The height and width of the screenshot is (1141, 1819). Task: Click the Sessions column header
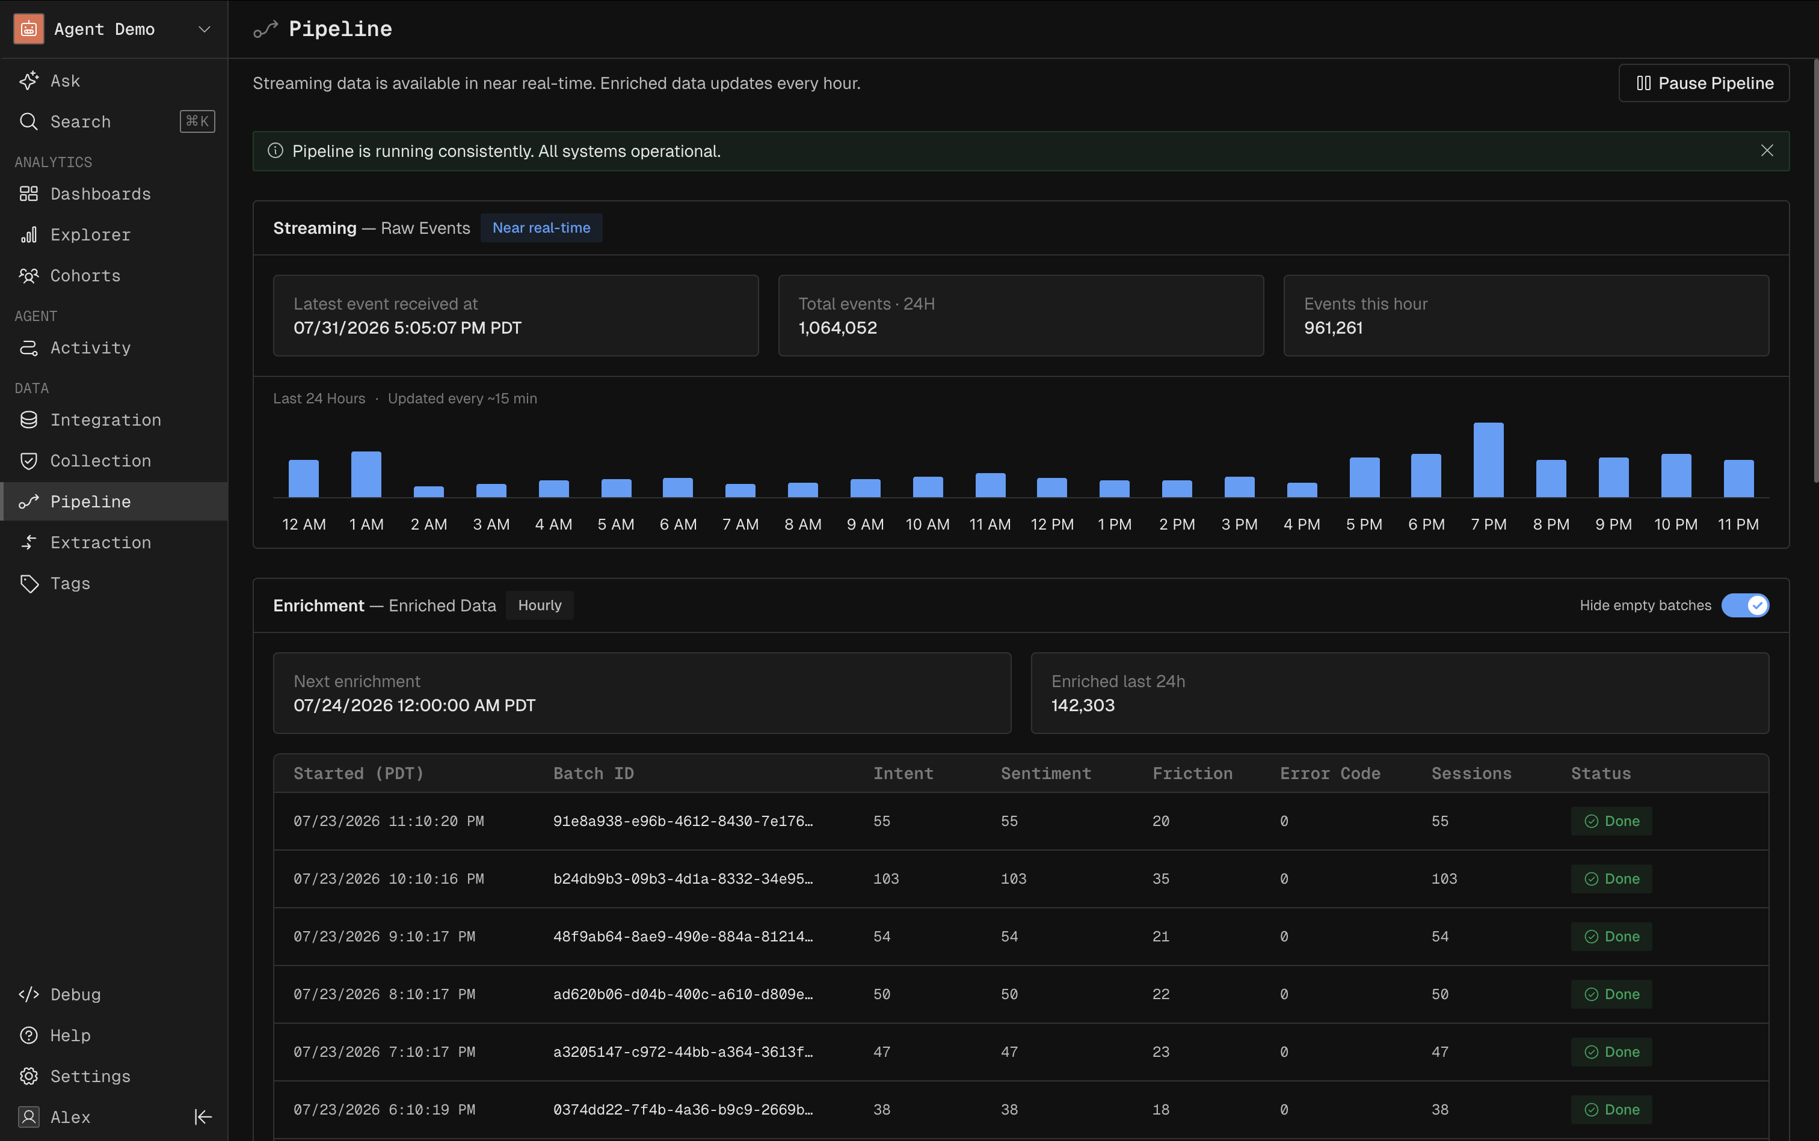(1471, 774)
